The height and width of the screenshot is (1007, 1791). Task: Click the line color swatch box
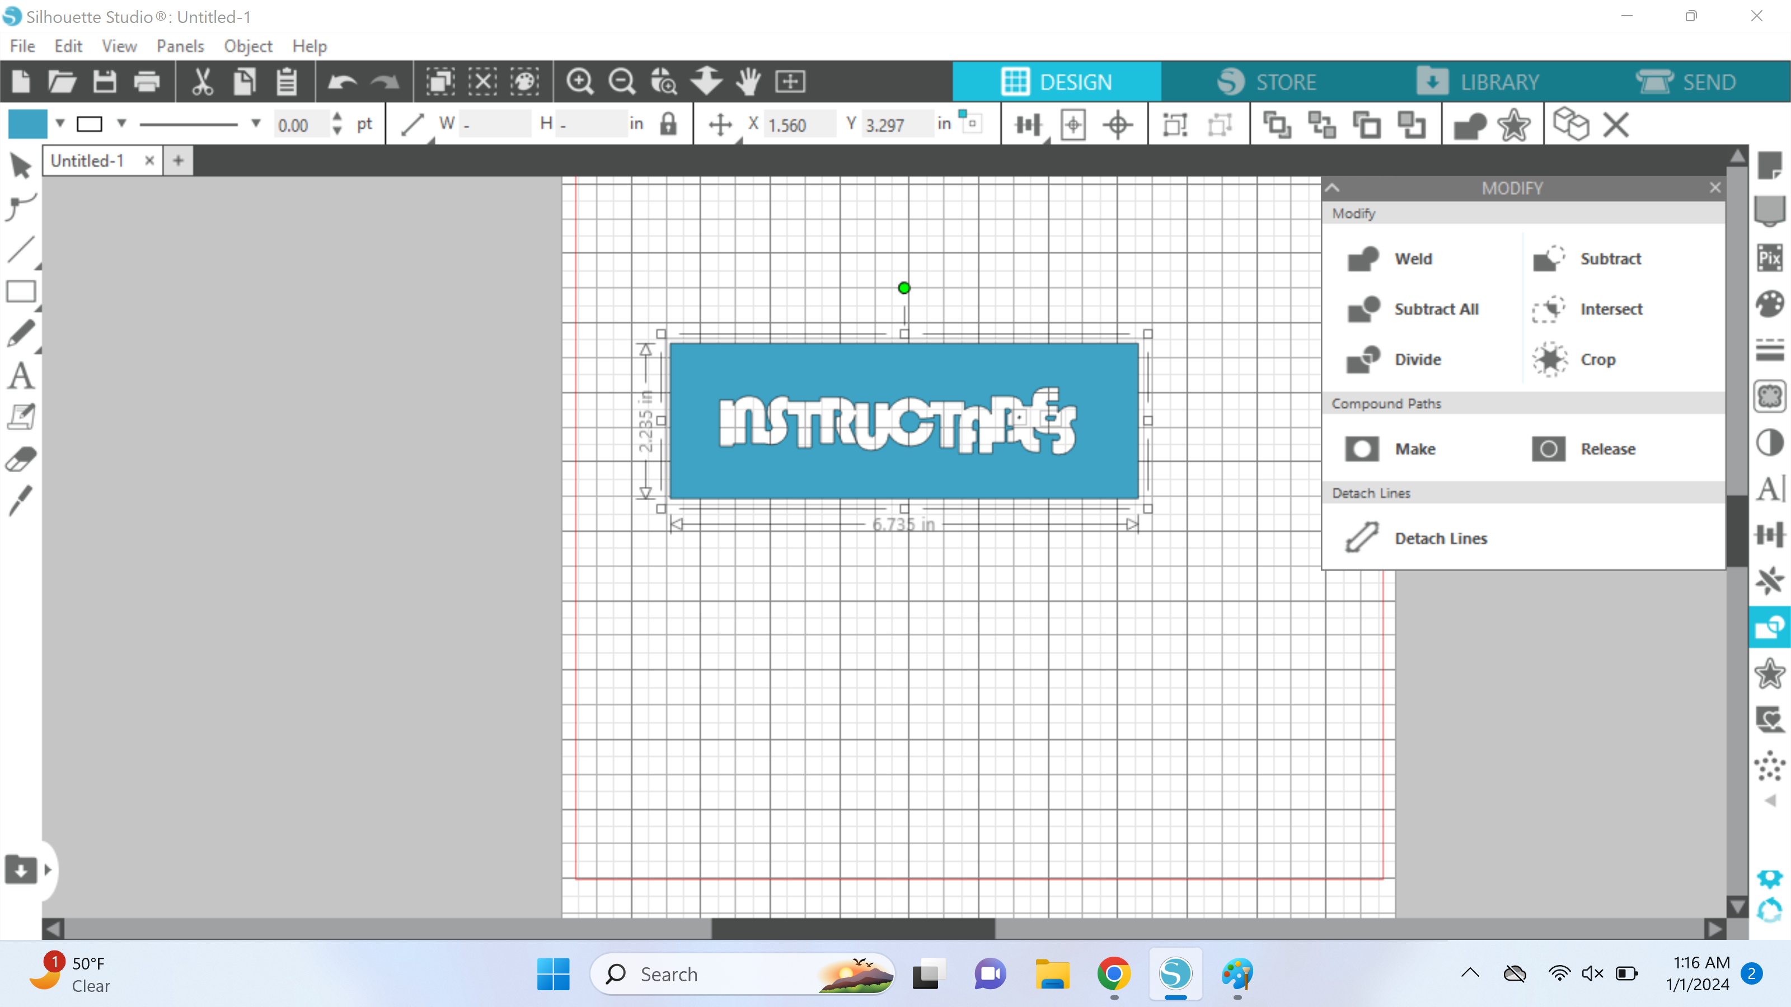click(90, 124)
